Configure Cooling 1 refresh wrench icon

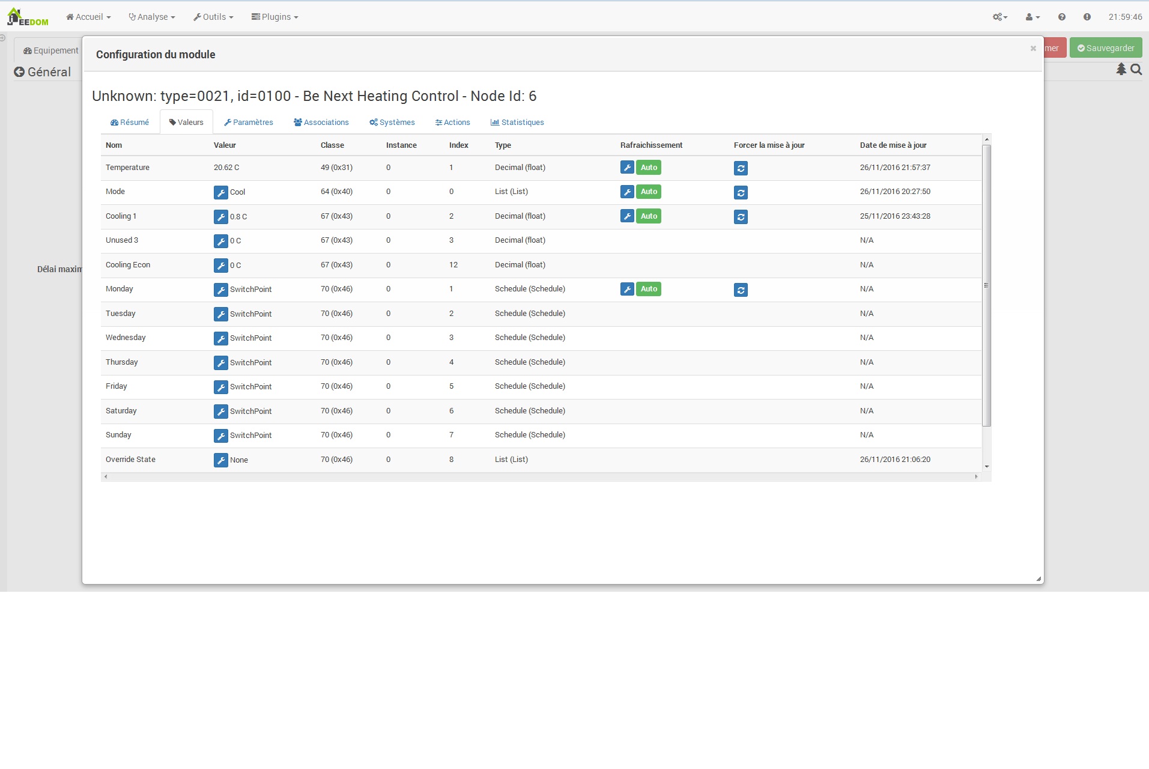(627, 216)
